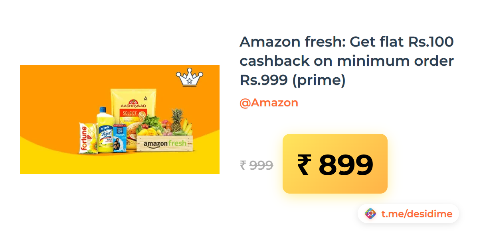The width and height of the screenshot is (479, 239).
Task: Click the DesiDime logo icon
Action: pyautogui.click(x=371, y=214)
